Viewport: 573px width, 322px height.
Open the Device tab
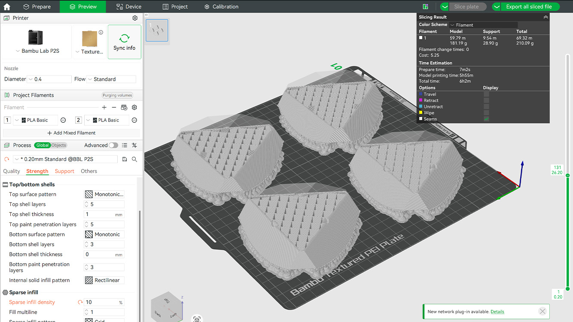[129, 6]
